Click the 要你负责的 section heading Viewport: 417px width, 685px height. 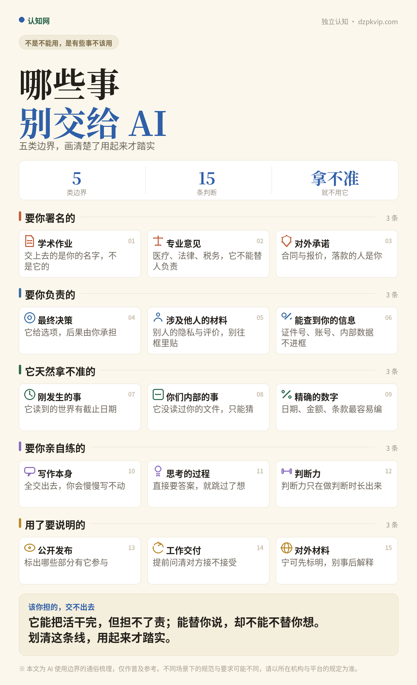(x=50, y=295)
